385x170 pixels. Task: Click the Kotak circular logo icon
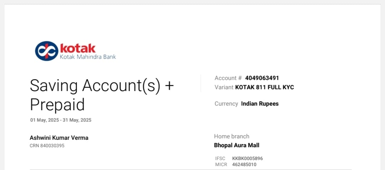pos(46,51)
